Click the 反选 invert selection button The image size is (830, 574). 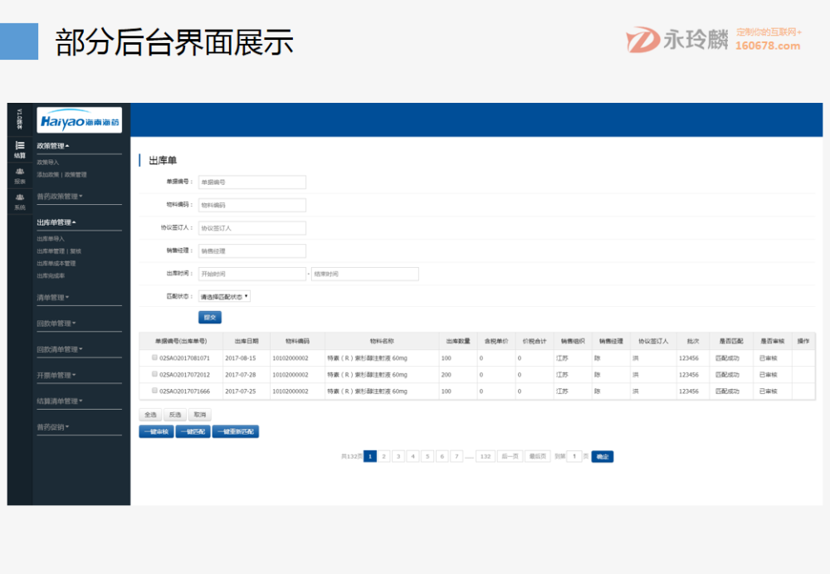pyautogui.click(x=176, y=414)
